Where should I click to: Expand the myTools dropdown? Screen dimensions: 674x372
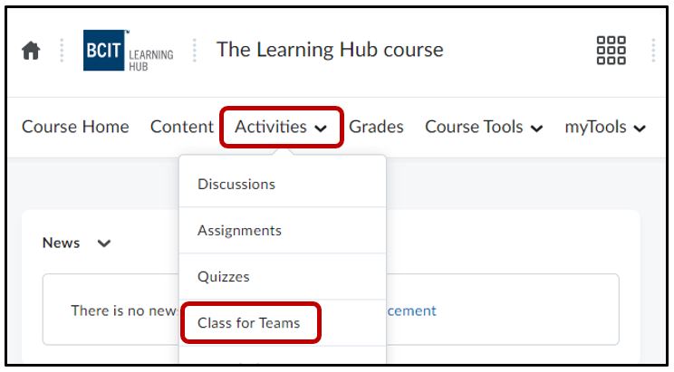(x=605, y=127)
